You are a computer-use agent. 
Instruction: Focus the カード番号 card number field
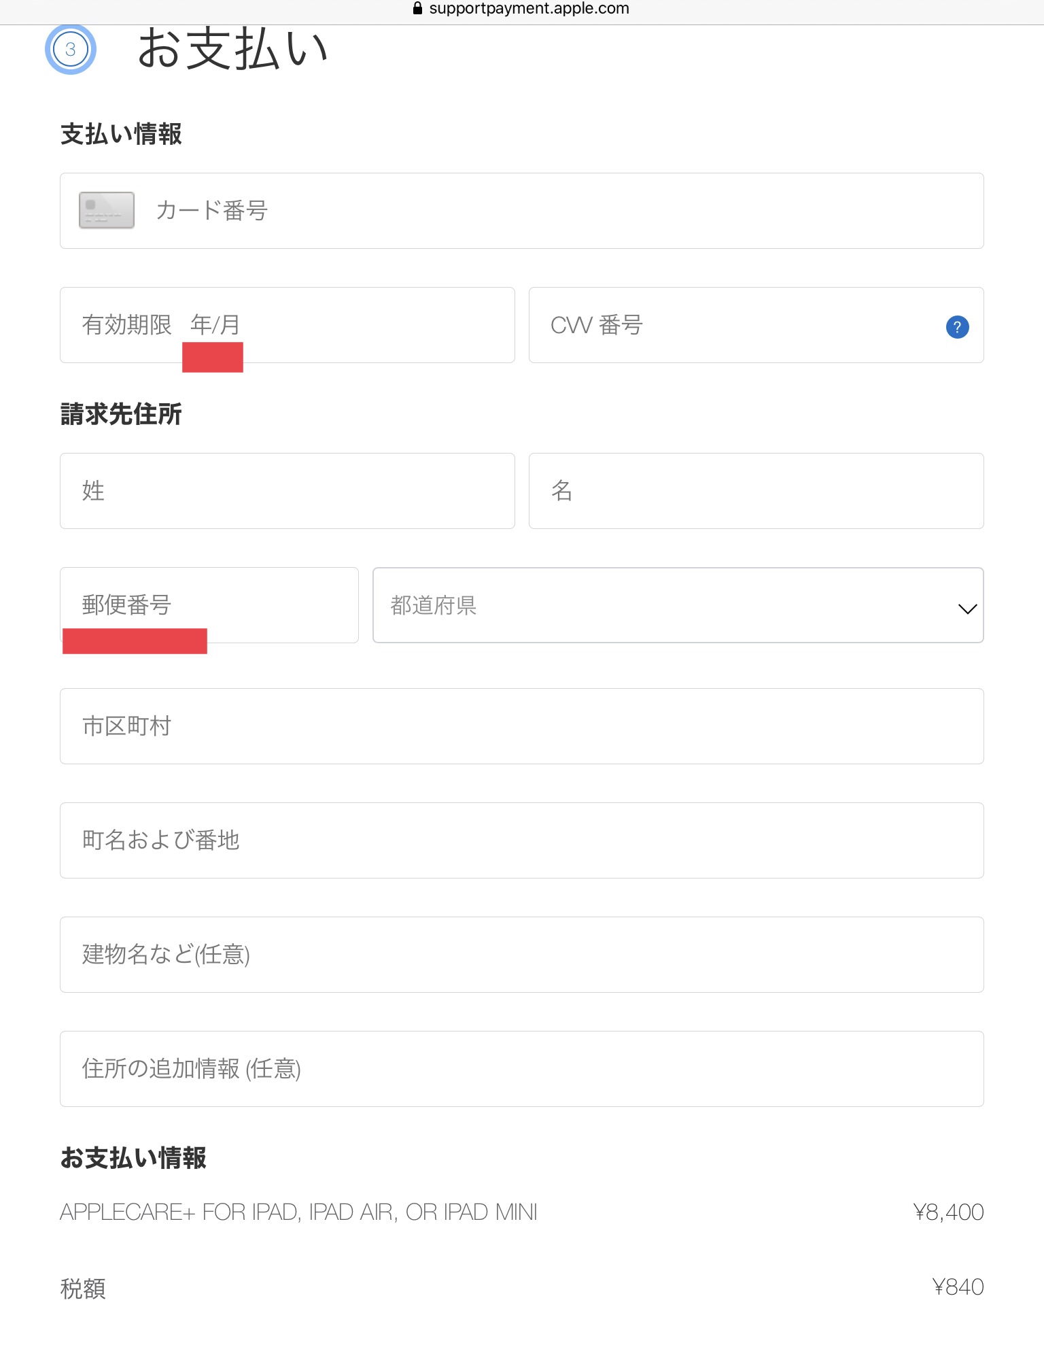544,211
